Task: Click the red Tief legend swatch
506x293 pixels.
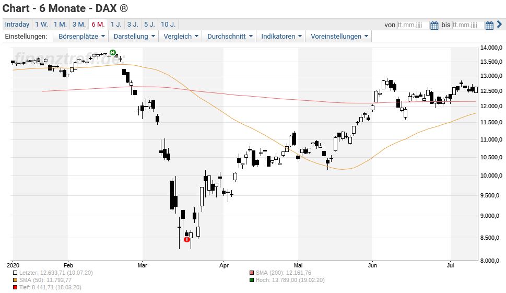Action: [x=15, y=287]
